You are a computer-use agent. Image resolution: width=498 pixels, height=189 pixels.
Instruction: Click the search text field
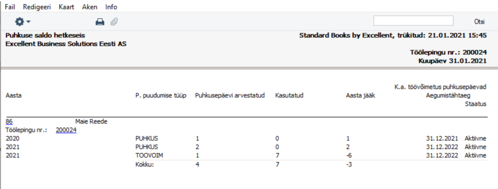pyautogui.click(x=413, y=20)
